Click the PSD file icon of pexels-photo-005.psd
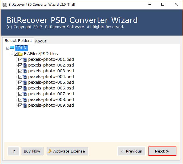183x164 pixels. pos(25,83)
